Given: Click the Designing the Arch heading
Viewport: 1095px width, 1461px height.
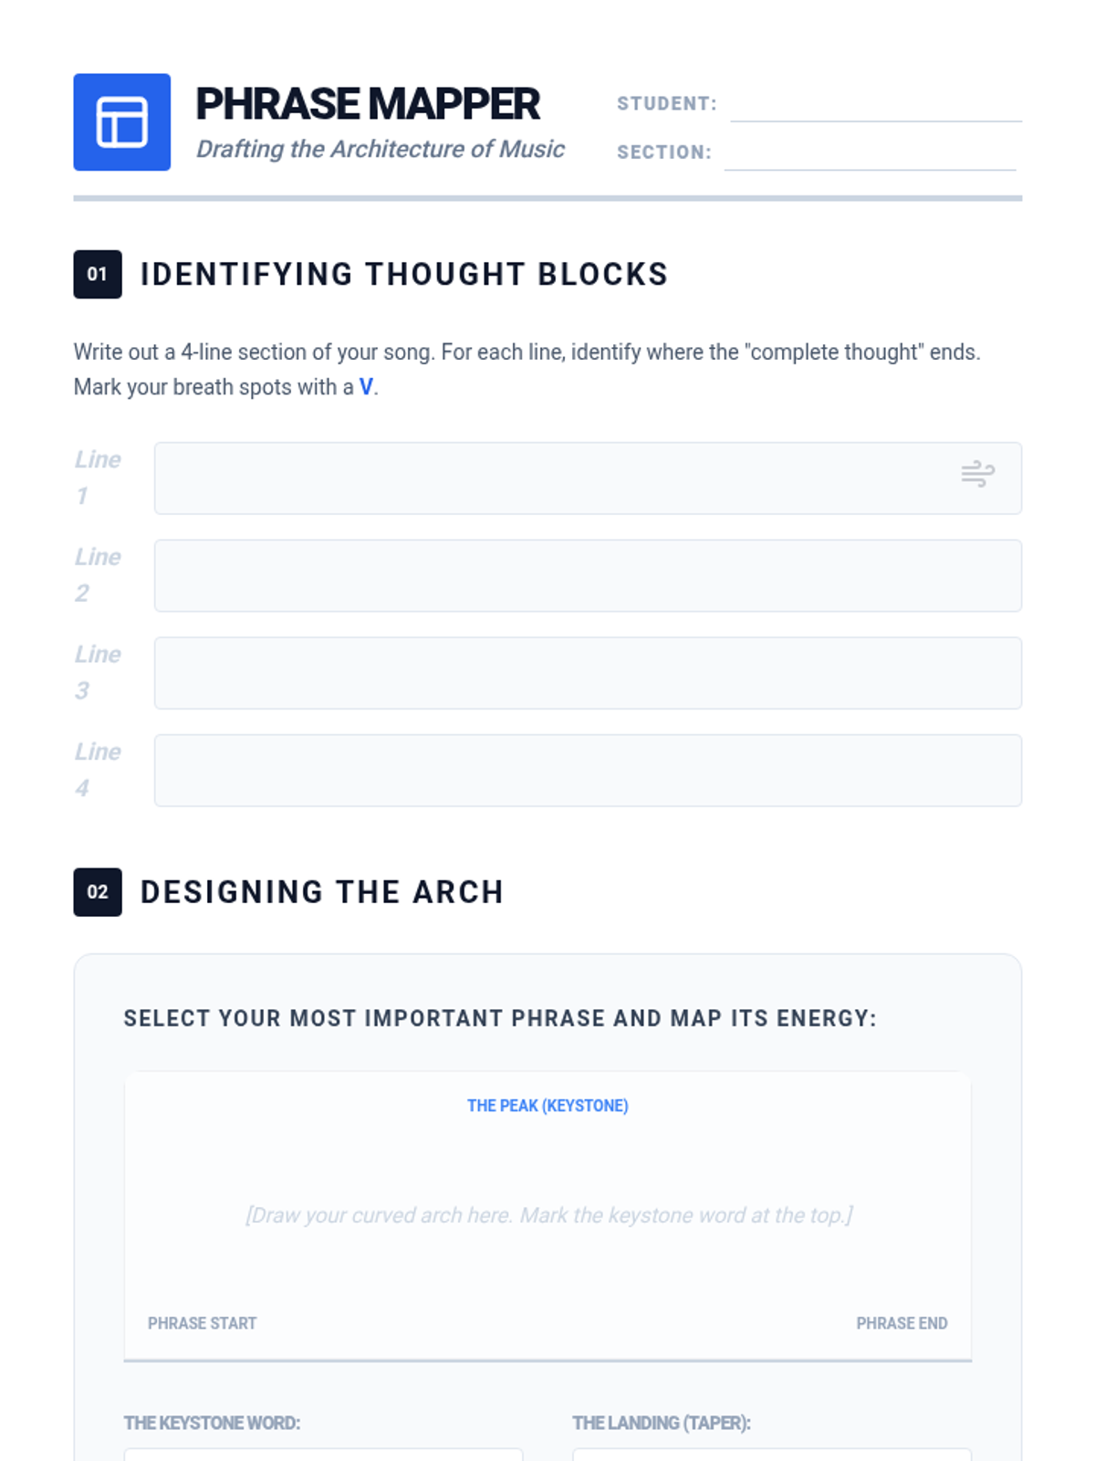Looking at the screenshot, I should (321, 892).
